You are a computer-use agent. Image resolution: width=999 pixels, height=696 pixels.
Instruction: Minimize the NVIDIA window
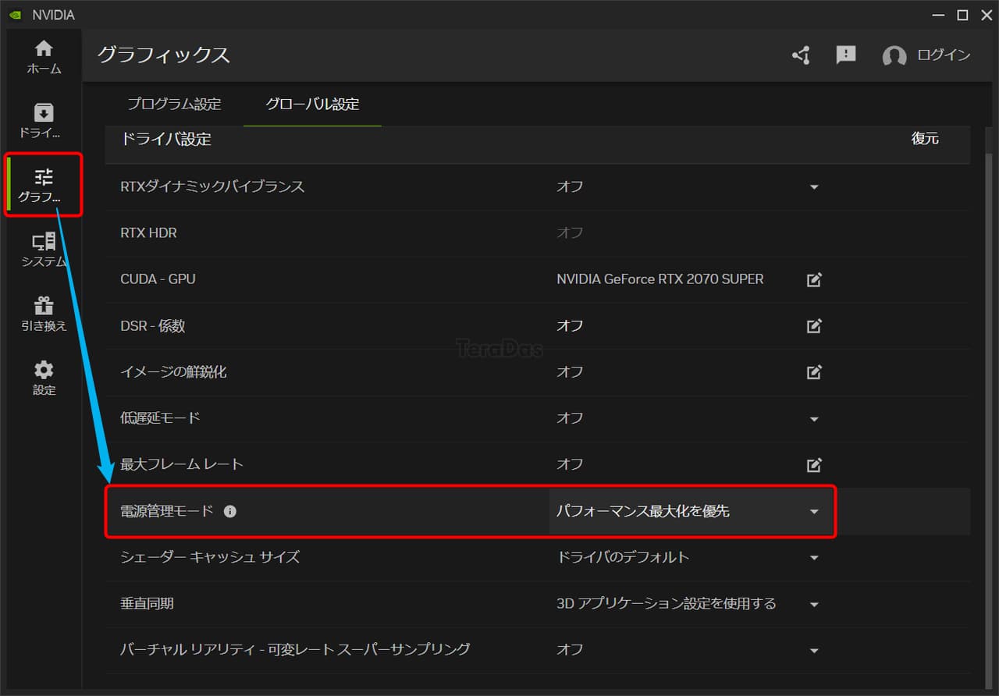(940, 15)
